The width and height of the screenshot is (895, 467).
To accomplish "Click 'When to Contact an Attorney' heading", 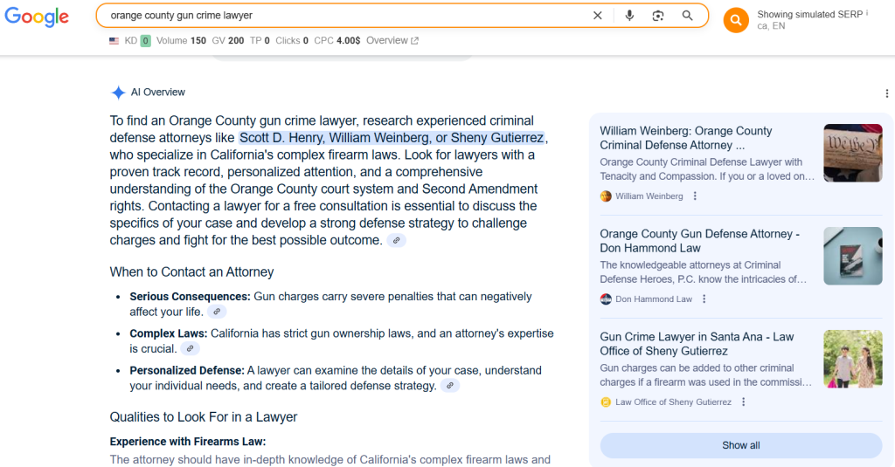I will coord(191,272).
